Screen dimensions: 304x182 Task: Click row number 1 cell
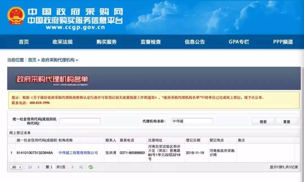(12, 153)
